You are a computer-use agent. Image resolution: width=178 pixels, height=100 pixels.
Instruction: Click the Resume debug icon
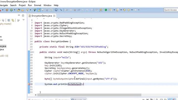click(x=67, y=10)
